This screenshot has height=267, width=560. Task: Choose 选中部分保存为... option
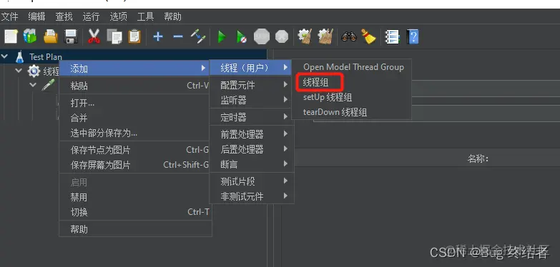pyautogui.click(x=134, y=133)
